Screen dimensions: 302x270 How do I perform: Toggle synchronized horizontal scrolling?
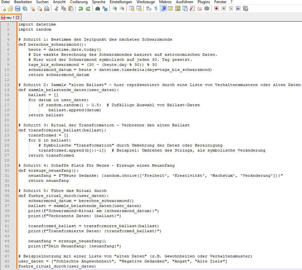pyautogui.click(x=139, y=9)
